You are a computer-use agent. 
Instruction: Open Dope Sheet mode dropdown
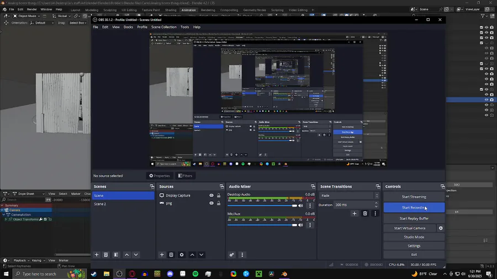click(29, 194)
